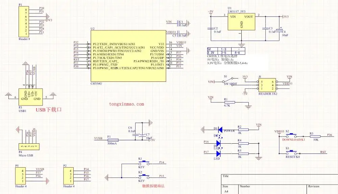Select the ground symbol below the LM1117 regulator
The width and height of the screenshot is (338, 194).
click(x=241, y=46)
